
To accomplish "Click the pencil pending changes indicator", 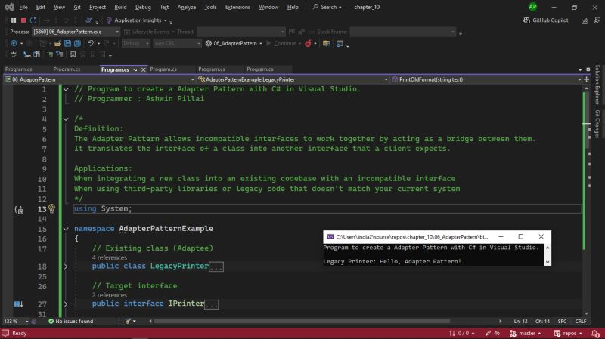I will click(x=492, y=333).
